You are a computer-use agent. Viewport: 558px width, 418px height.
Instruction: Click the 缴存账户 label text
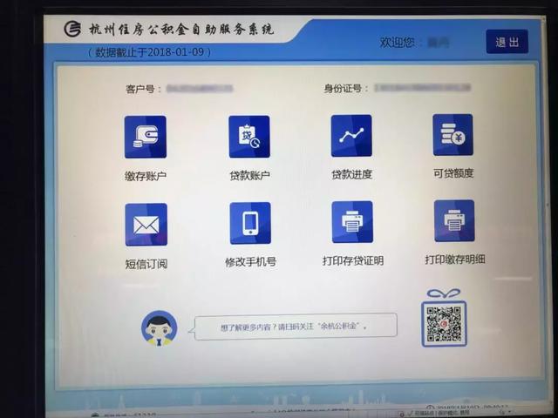[146, 176]
